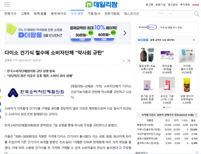Go to 전문가칼럼 menu

click(112, 14)
